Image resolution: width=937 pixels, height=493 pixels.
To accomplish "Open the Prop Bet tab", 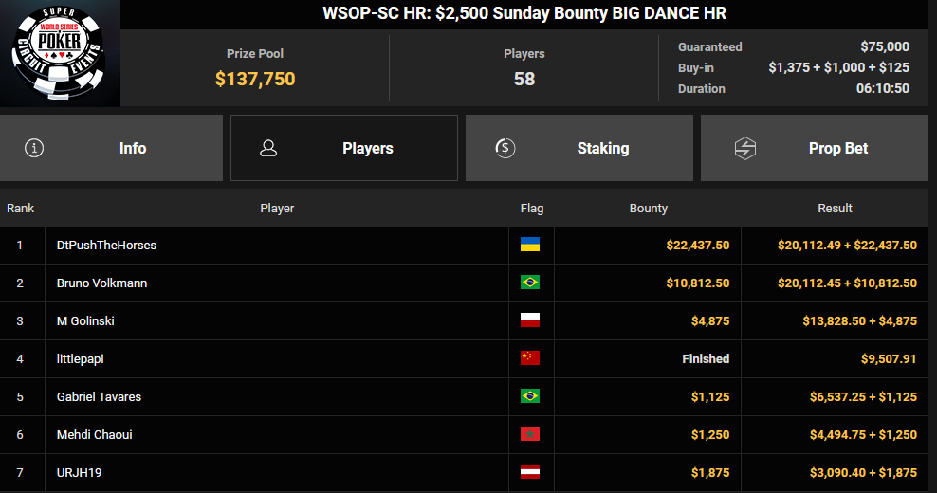I will 837,148.
